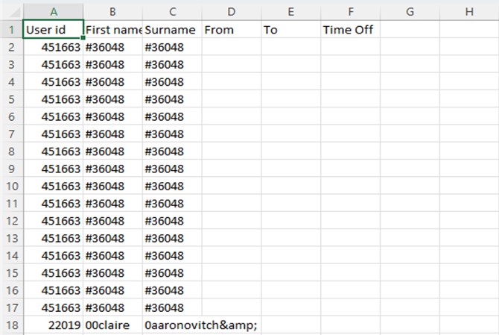Click the Time Off header cell

point(350,30)
